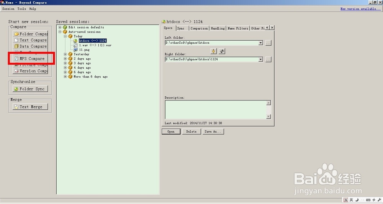383x204 pixels.
Task: Click inside the Description text box
Action: (x=216, y=110)
